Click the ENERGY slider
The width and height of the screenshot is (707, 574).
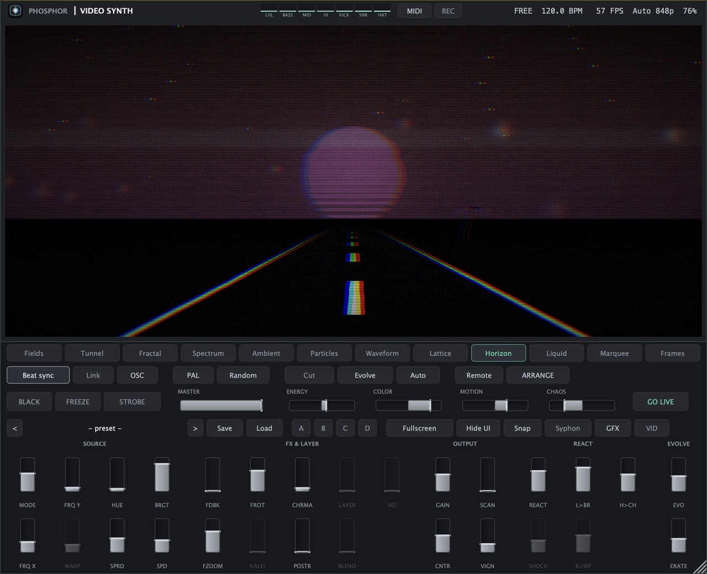pyautogui.click(x=322, y=406)
